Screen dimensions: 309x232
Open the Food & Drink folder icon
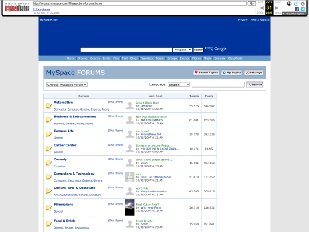(x=49, y=224)
